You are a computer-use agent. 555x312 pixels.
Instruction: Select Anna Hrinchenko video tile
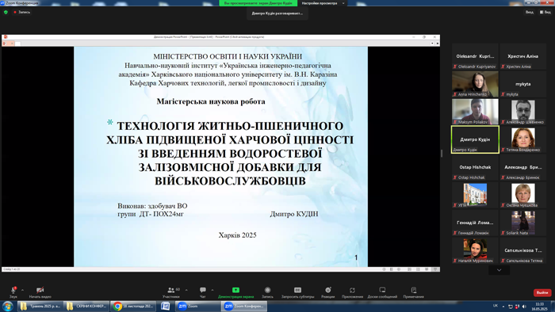click(475, 84)
